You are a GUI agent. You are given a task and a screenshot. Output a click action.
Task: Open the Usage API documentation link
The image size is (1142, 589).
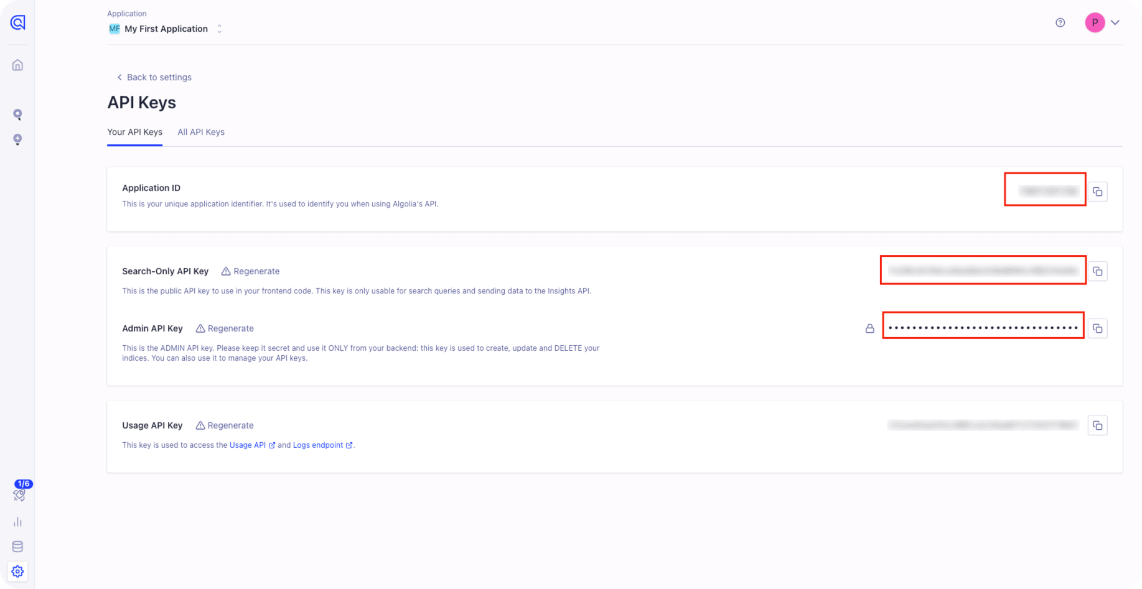[x=252, y=445]
